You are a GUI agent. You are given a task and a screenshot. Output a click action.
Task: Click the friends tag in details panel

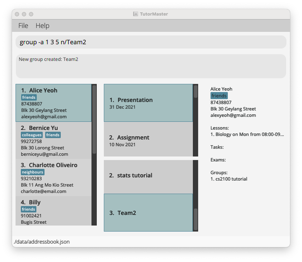tap(219, 96)
